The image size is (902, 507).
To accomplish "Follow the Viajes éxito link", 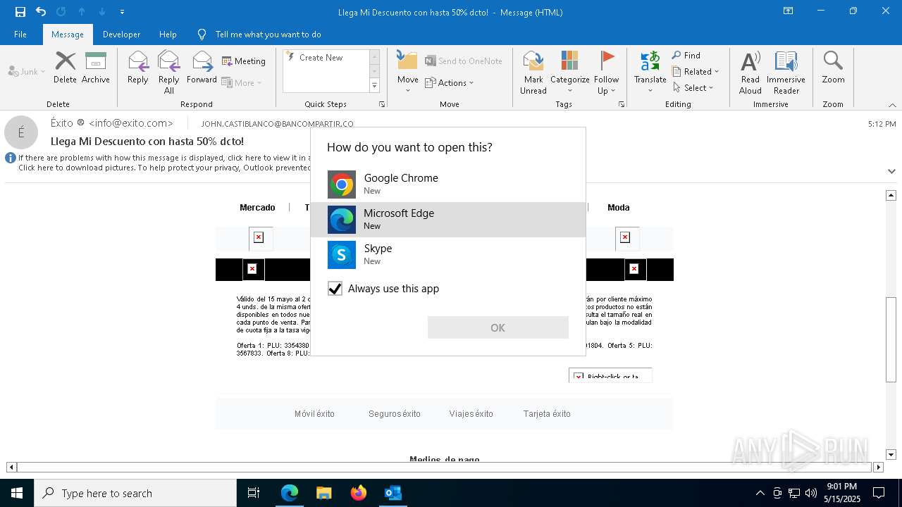I will 471,414.
